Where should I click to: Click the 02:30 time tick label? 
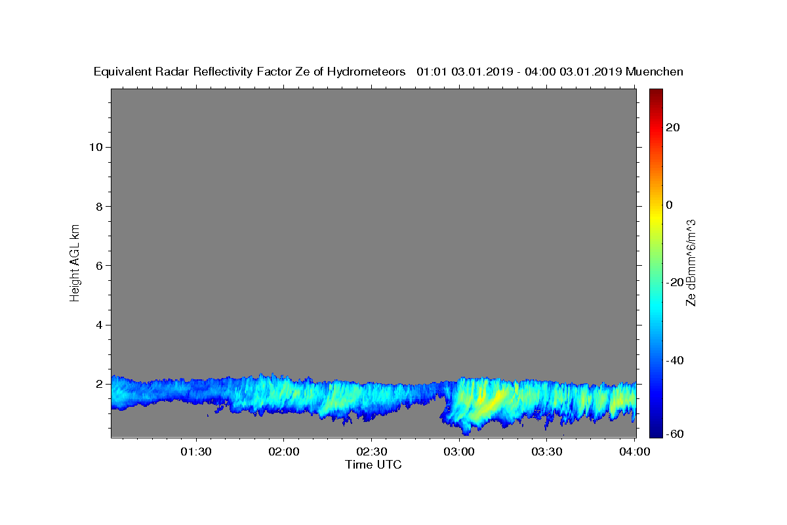click(371, 451)
